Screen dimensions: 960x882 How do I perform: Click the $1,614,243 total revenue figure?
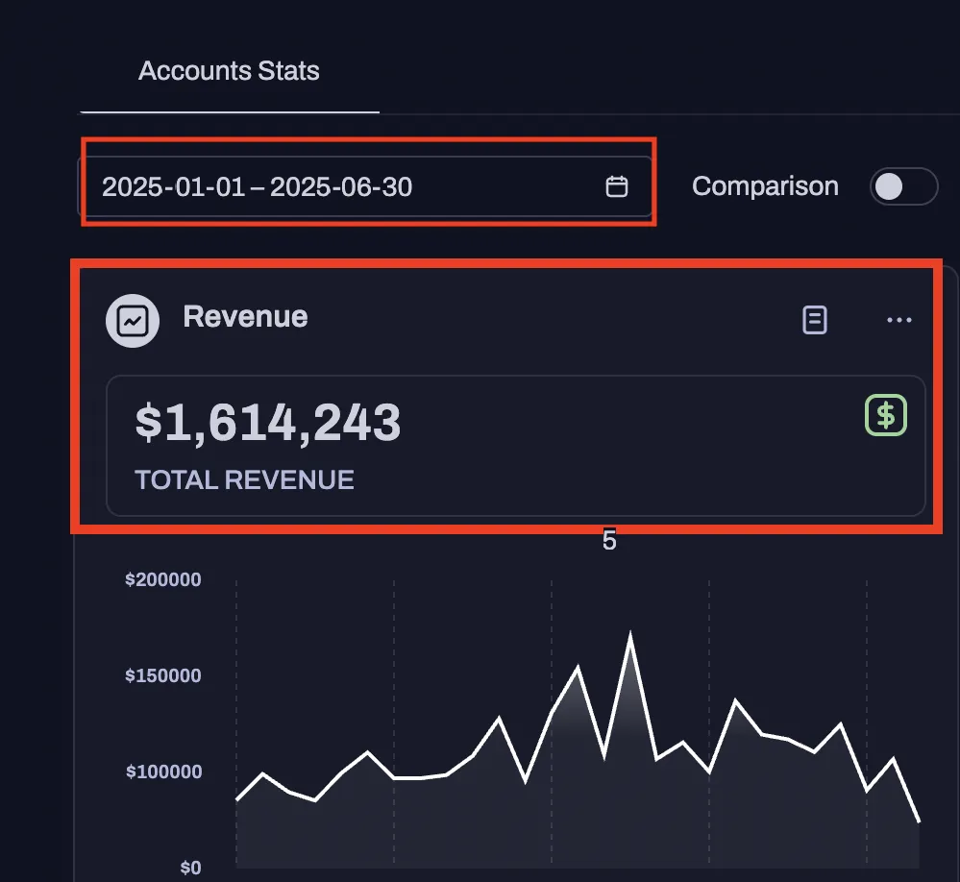[267, 423]
